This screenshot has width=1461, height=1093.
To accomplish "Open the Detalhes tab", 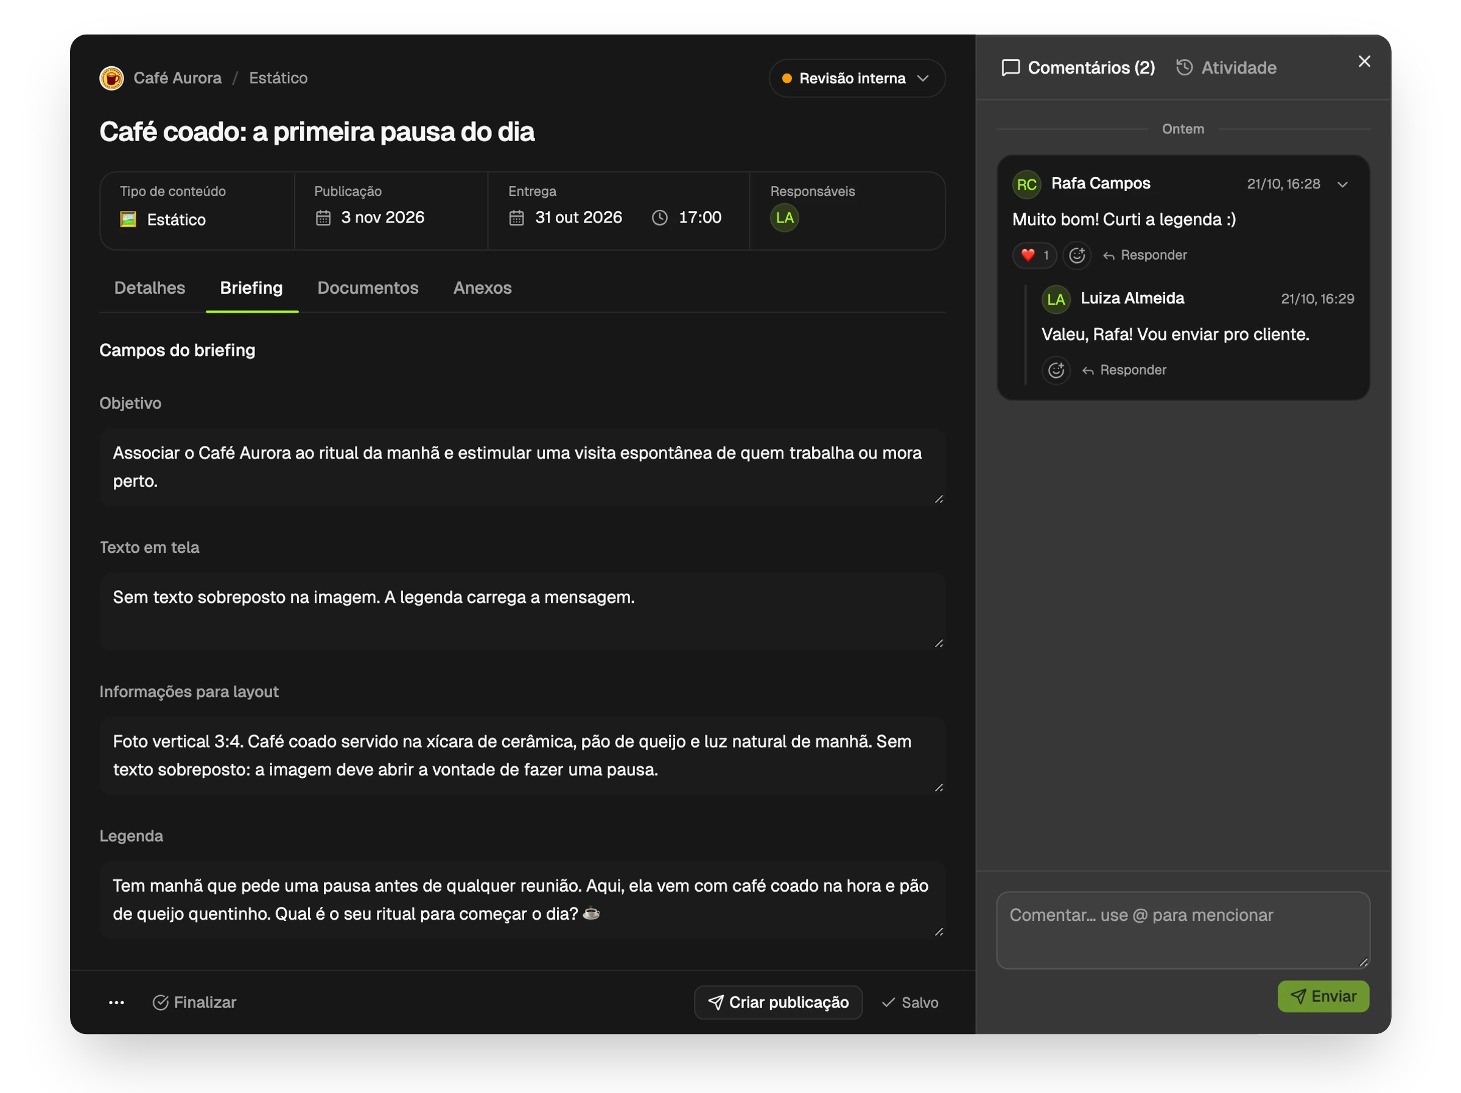I will tap(149, 288).
